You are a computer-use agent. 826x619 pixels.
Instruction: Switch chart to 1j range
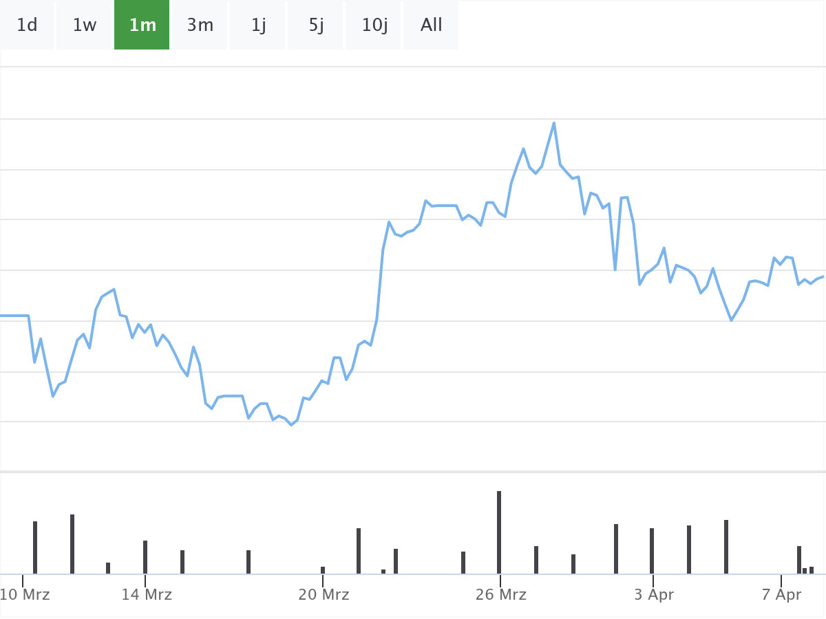pyautogui.click(x=258, y=25)
